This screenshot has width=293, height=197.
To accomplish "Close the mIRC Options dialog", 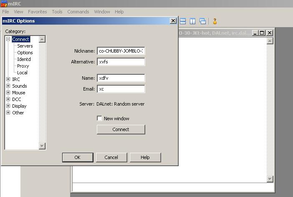I will (173, 21).
